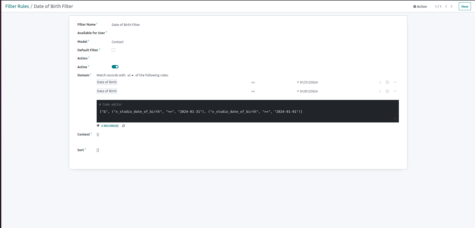Open date picker for 01/31/2024

coord(309,82)
